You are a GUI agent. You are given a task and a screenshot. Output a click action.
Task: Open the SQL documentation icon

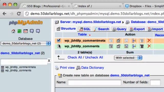[38, 31]
